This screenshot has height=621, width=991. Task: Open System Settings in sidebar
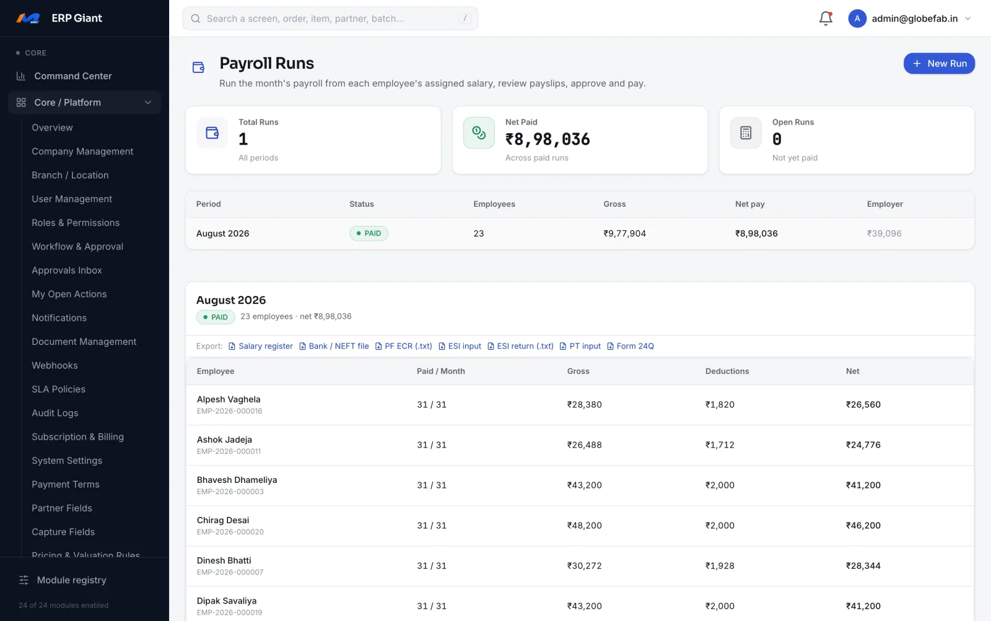pyautogui.click(x=67, y=461)
